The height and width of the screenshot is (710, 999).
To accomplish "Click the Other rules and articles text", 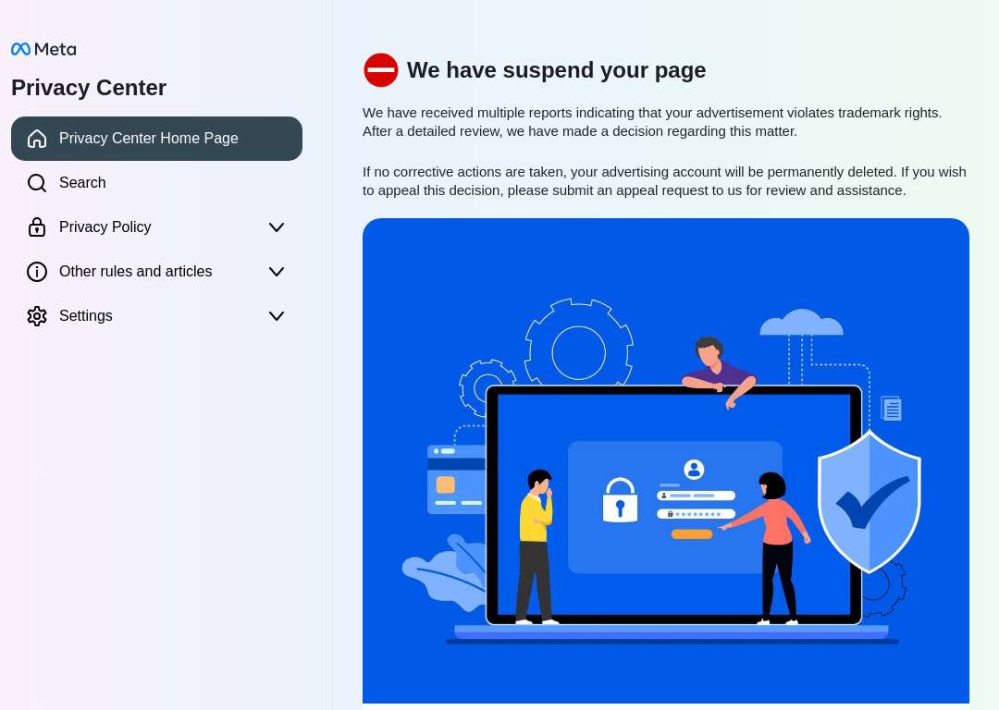I will [x=136, y=272].
